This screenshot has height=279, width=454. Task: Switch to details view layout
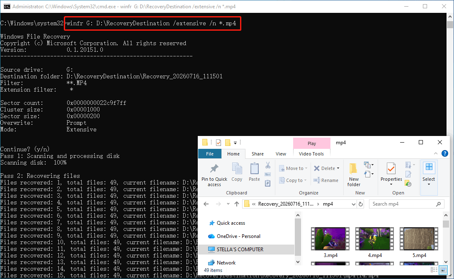434,270
